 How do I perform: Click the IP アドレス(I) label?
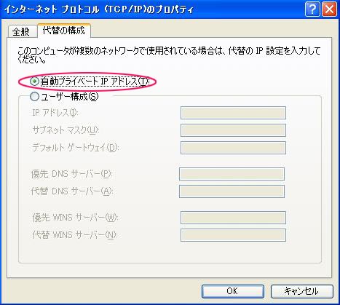[55, 113]
